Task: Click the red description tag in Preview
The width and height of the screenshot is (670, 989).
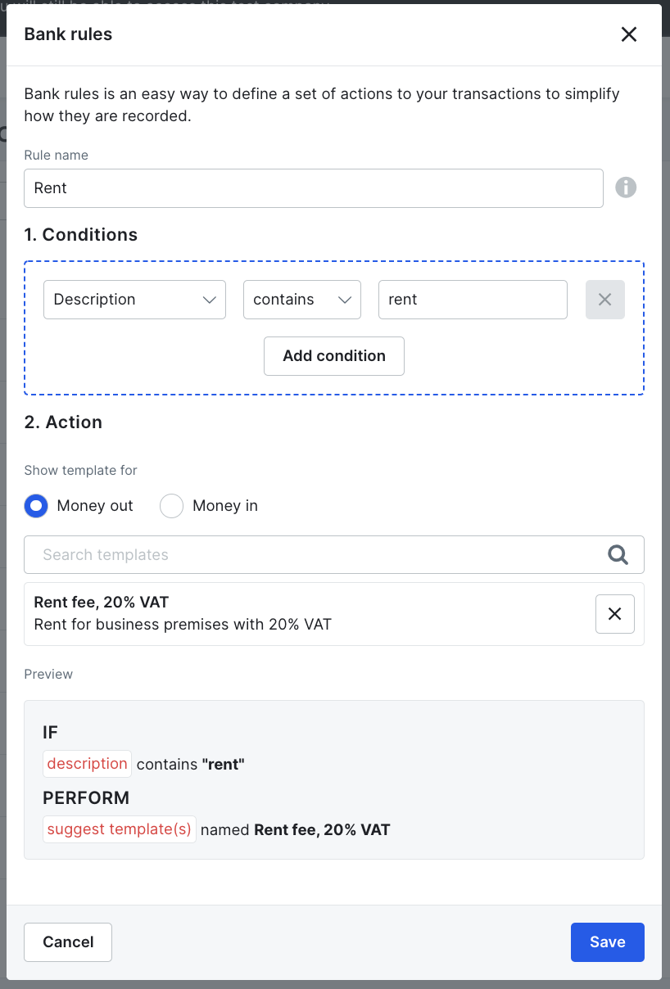Action: [x=87, y=764]
